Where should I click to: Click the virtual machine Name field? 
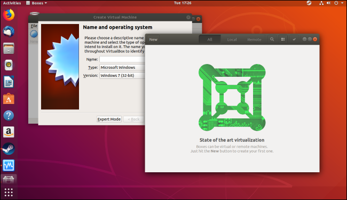(122, 59)
